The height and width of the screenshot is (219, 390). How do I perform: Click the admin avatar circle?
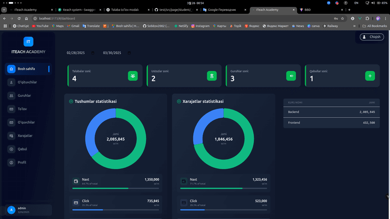pos(11,210)
